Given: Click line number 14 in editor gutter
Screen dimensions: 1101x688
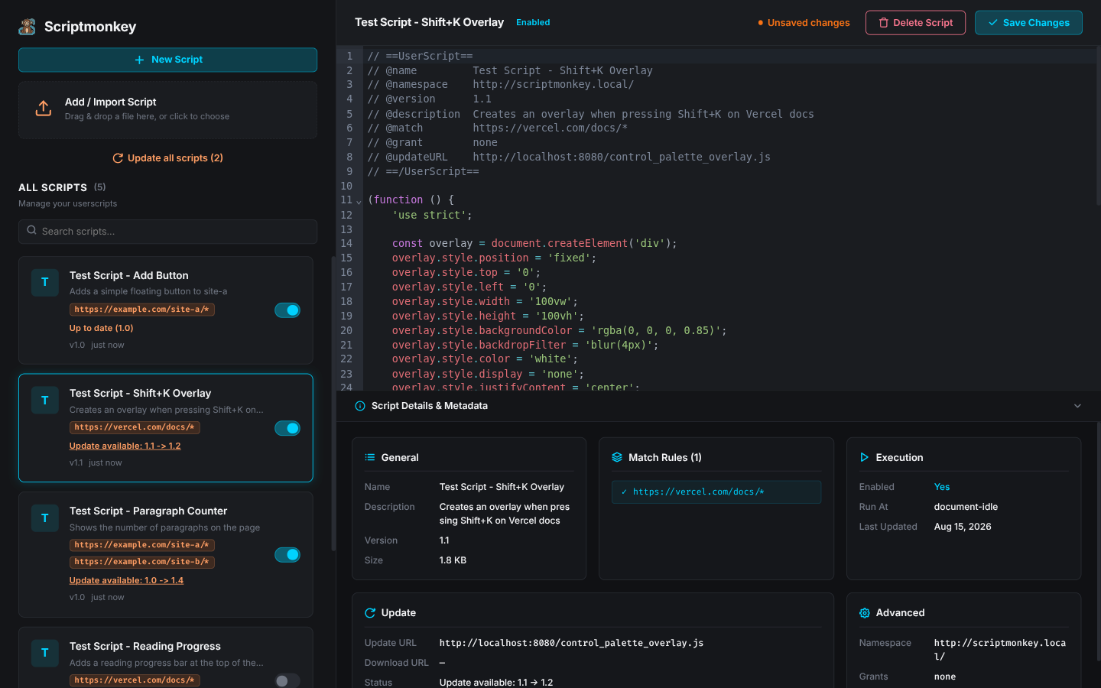Looking at the screenshot, I should point(346,243).
